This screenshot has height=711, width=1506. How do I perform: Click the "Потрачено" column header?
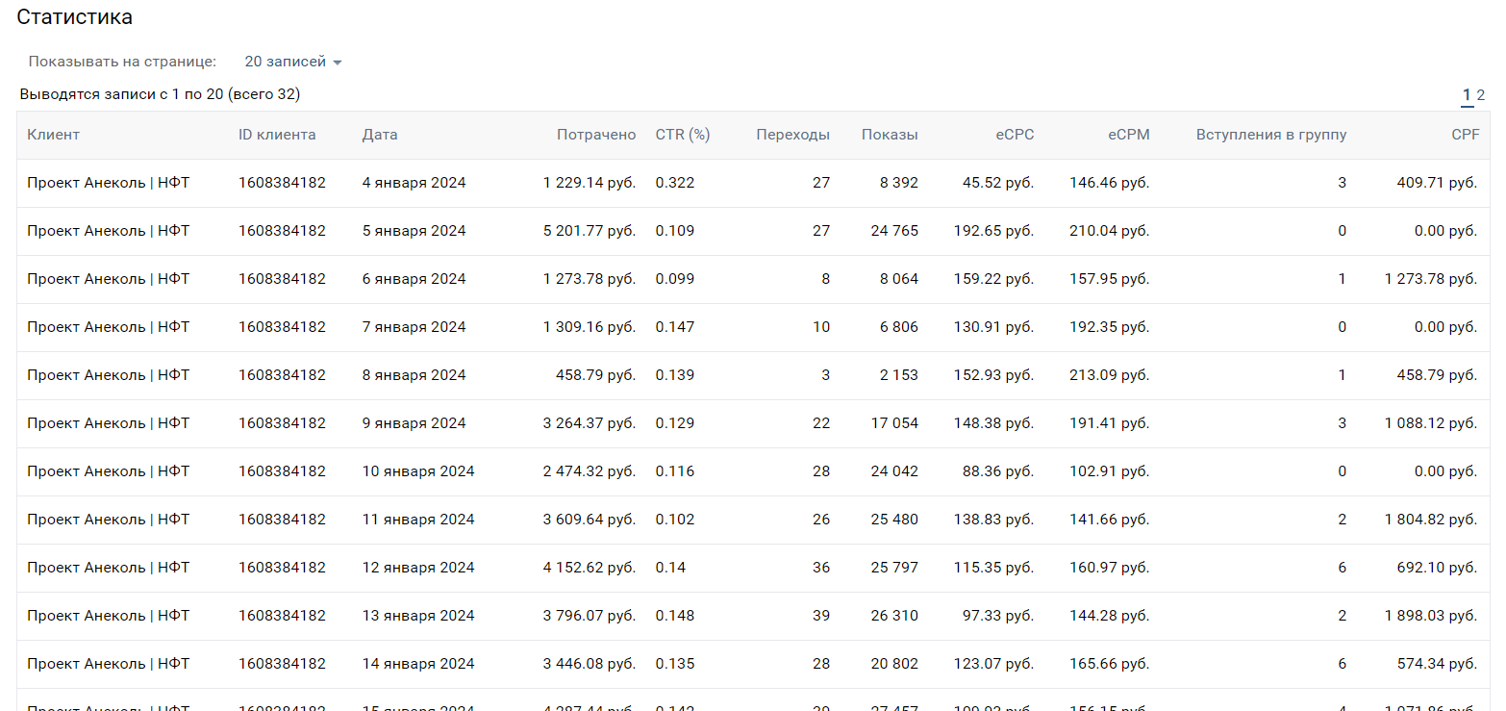pos(596,135)
